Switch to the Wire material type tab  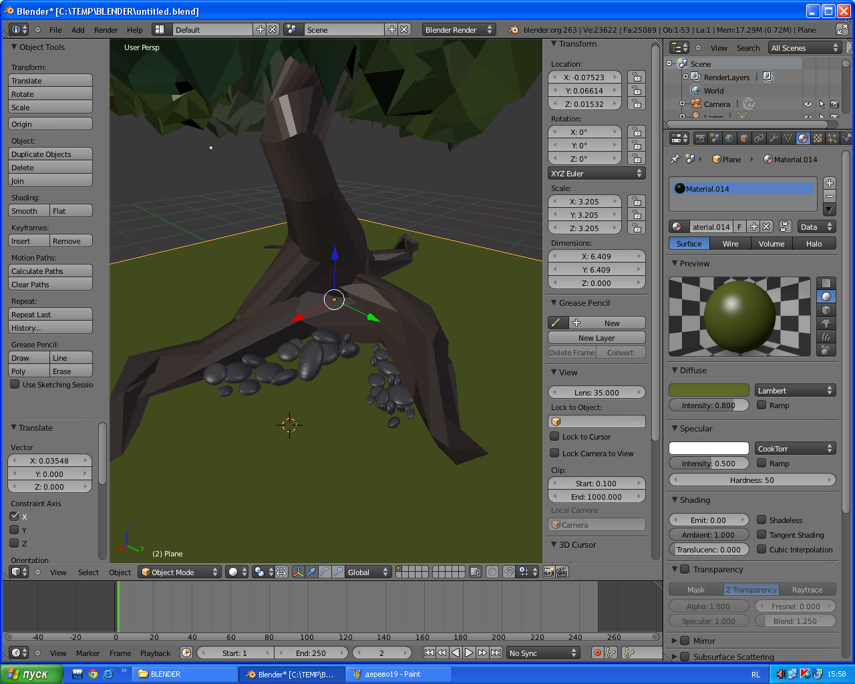(731, 243)
